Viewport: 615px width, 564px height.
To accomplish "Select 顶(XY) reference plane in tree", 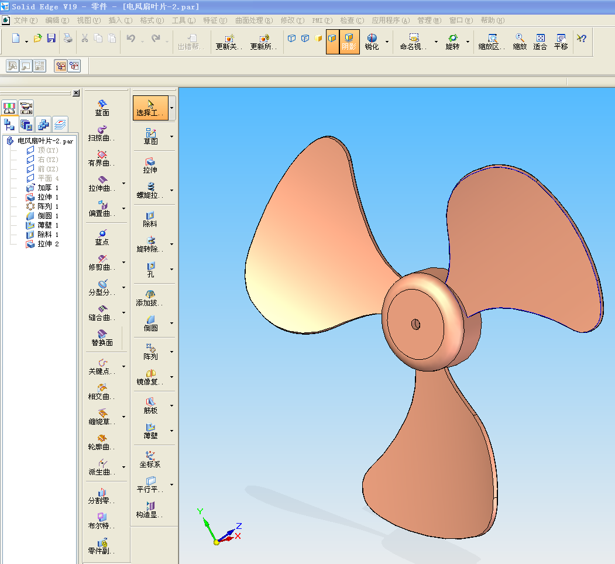I will (43, 150).
